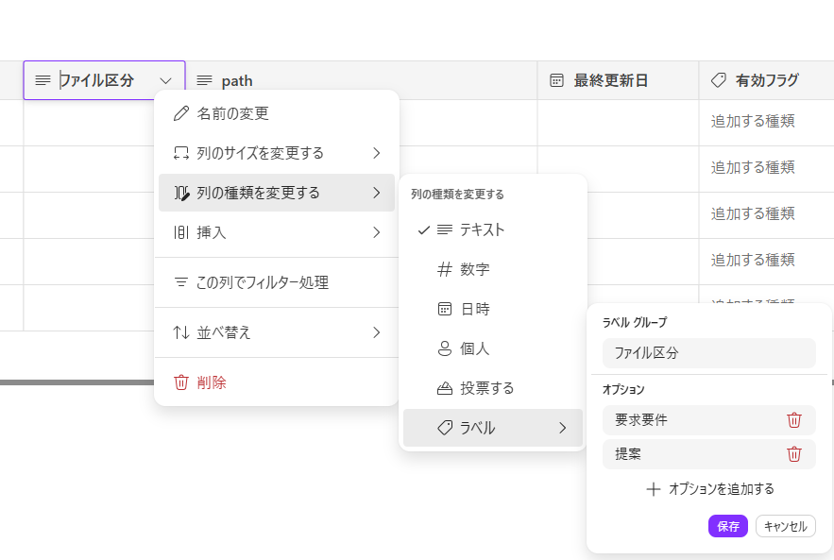Image resolution: width=834 pixels, height=560 pixels.
Task: Choose 削除 to delete the column
Action: click(x=277, y=382)
